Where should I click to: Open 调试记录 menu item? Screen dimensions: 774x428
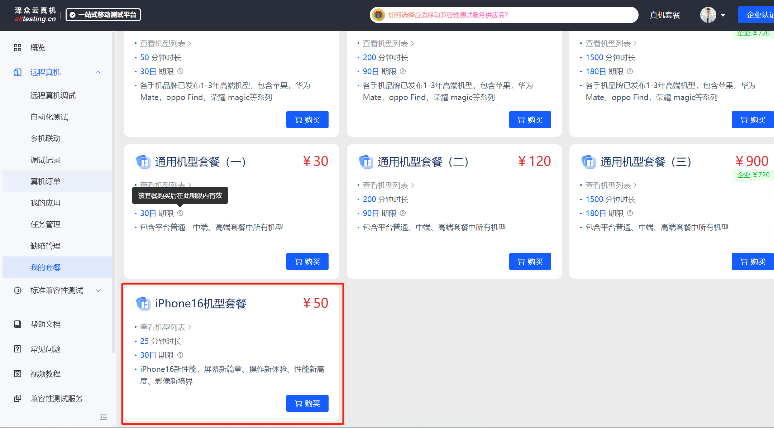point(46,160)
